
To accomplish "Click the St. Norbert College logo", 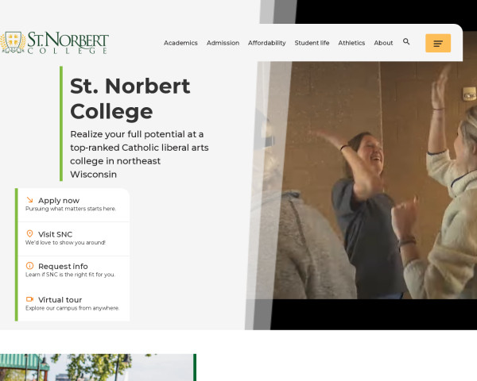I will pos(54,43).
